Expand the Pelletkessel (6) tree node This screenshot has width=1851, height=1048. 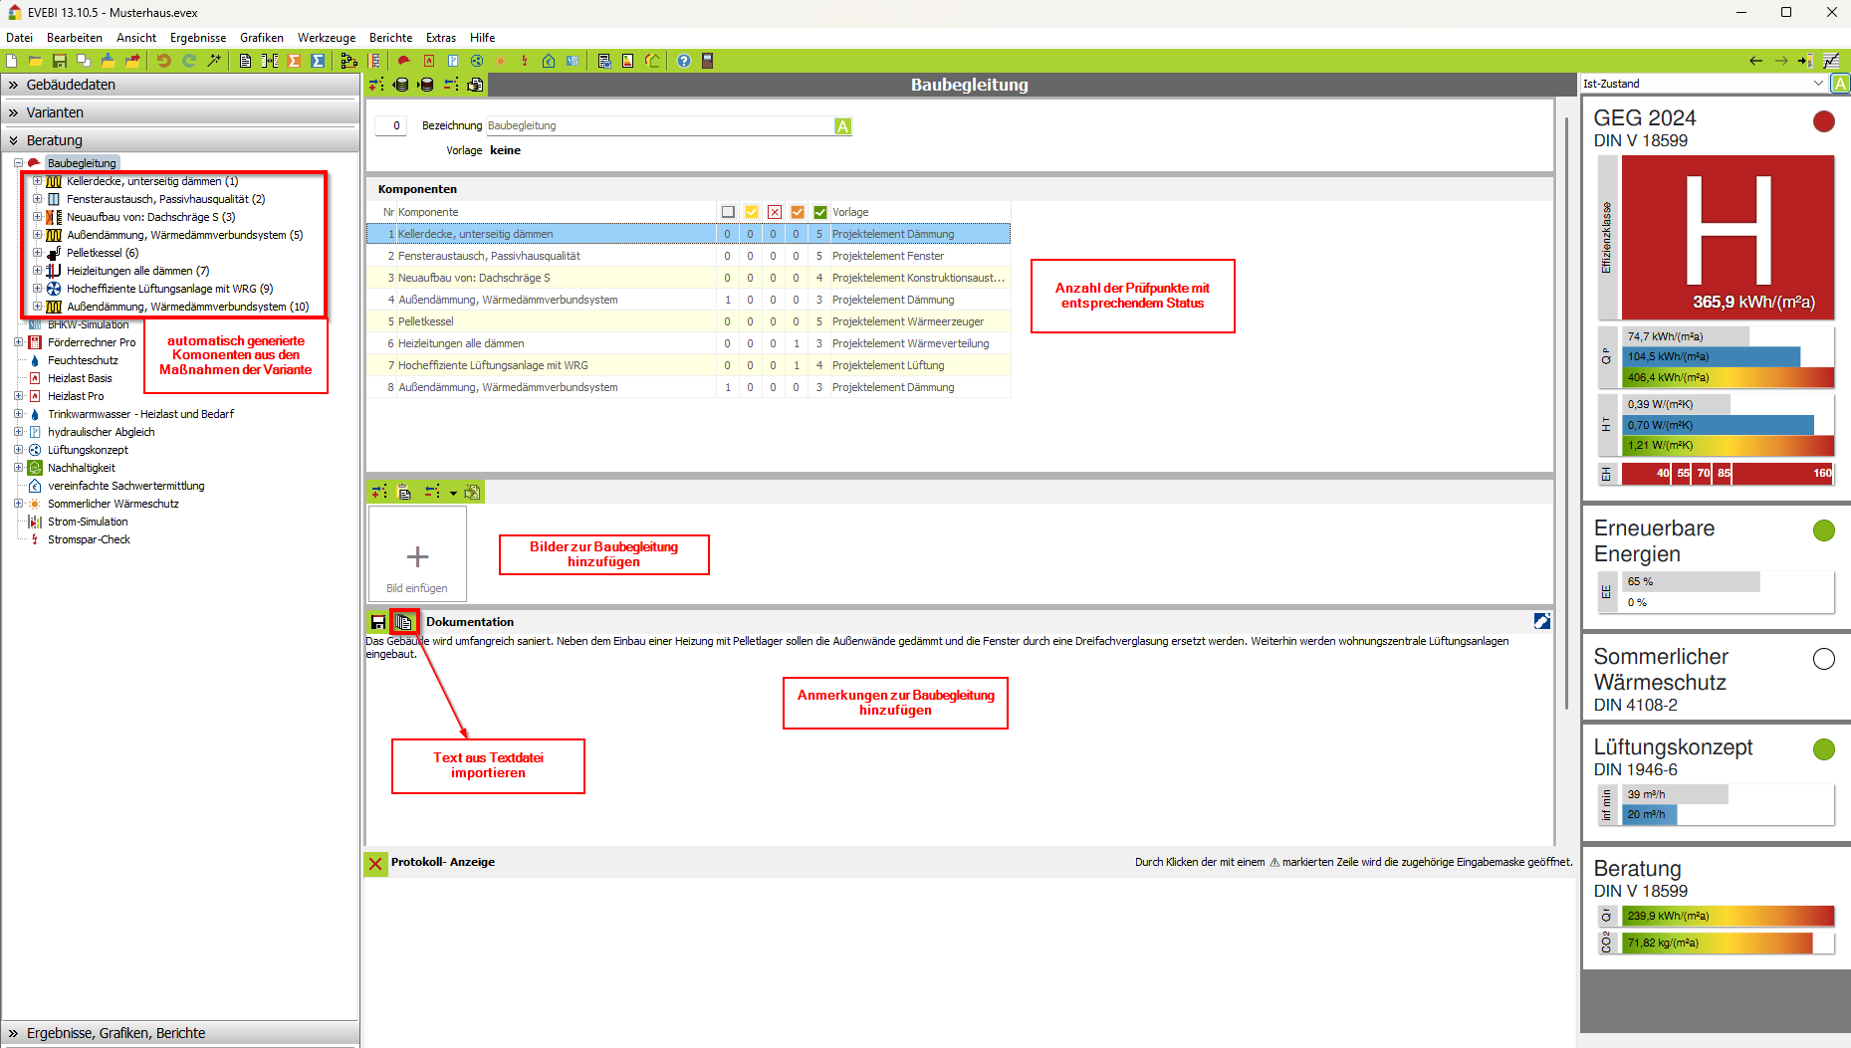37,253
